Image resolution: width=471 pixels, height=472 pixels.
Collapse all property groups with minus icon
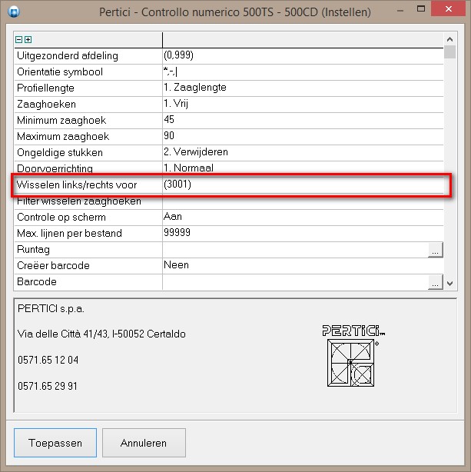[18, 39]
